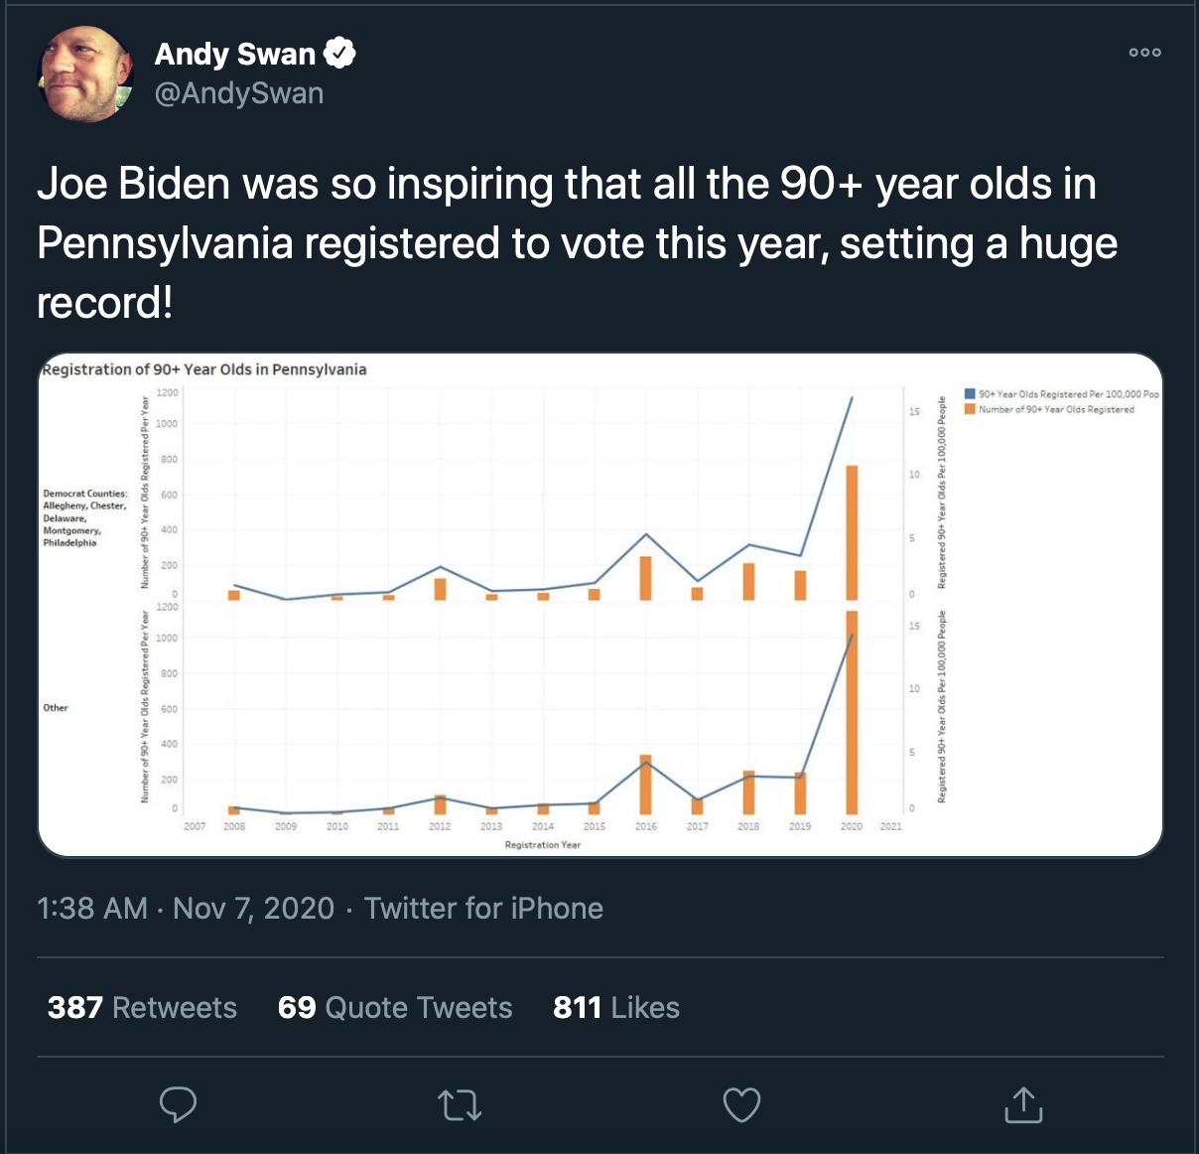
Task: Click the Twitter for iPhone source link
Action: coord(483,908)
